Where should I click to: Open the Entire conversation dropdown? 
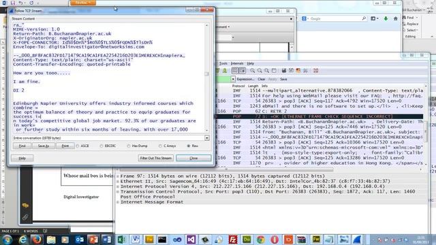pos(207,138)
